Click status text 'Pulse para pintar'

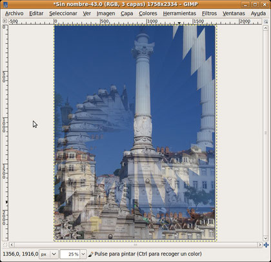pos(115,254)
